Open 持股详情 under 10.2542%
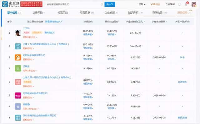 (x=88, y=48)
